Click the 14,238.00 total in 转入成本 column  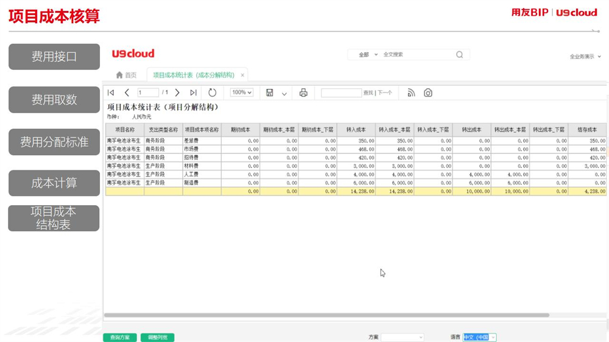356,191
